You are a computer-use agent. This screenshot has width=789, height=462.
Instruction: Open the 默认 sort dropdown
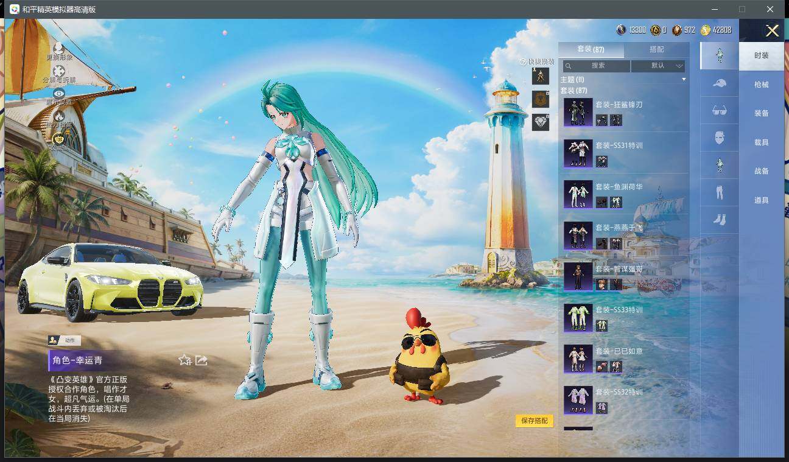click(x=658, y=66)
